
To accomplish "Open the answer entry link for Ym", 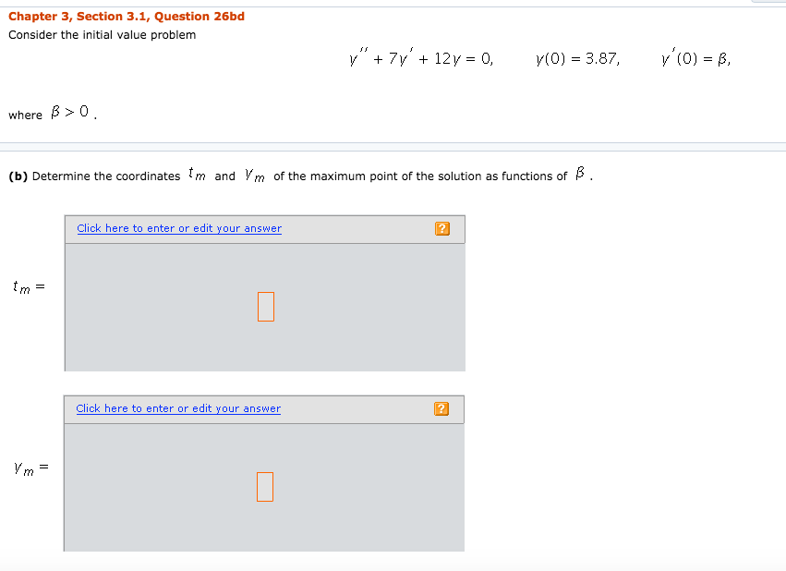I will (178, 408).
